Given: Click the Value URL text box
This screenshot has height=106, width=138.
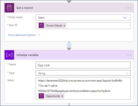Looking at the screenshot, I should (x=83, y=89).
